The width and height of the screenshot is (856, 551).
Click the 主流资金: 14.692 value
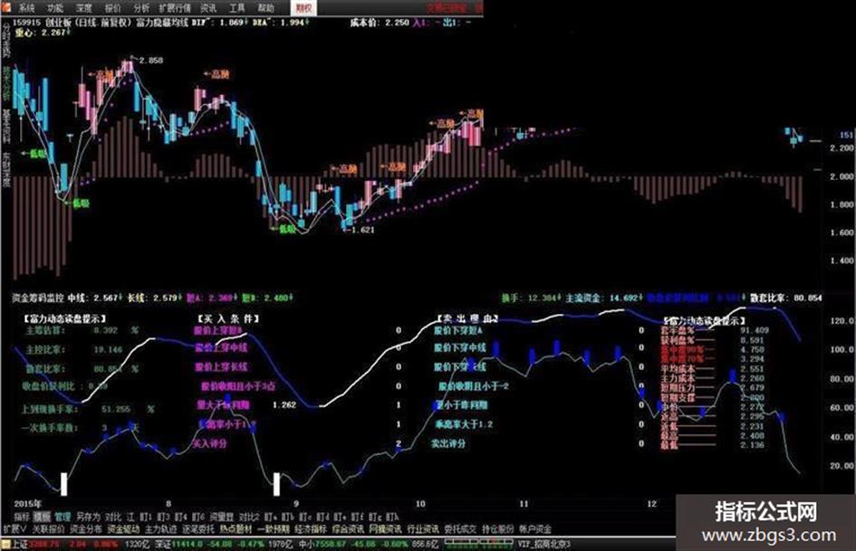[604, 298]
